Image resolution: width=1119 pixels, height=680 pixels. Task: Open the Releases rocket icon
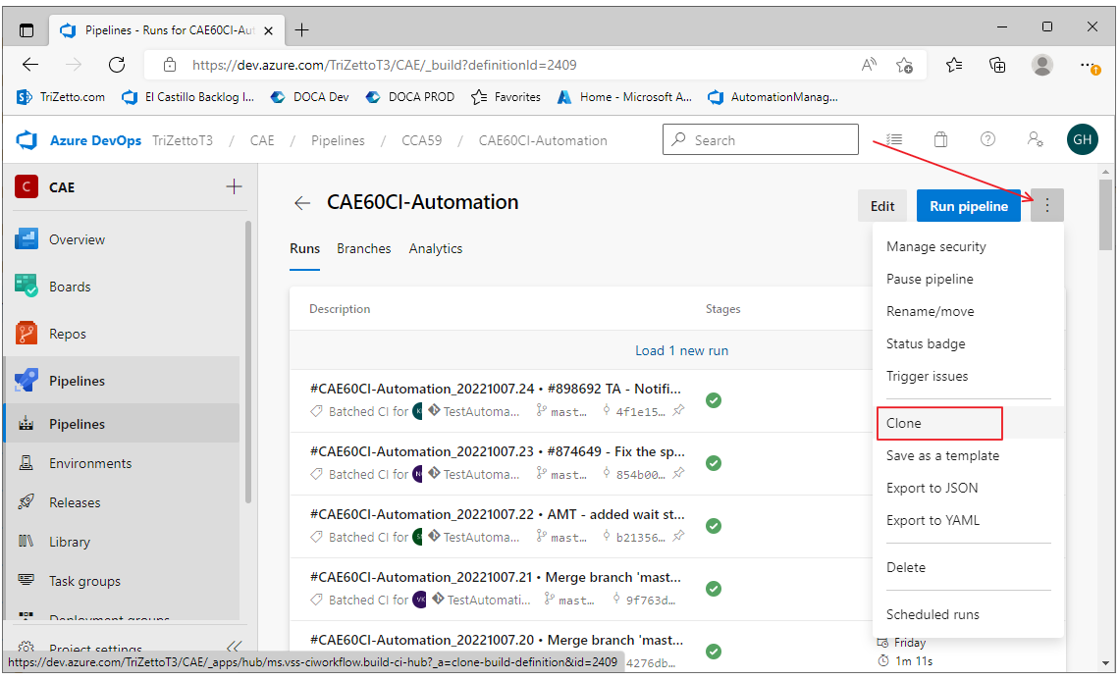point(27,502)
